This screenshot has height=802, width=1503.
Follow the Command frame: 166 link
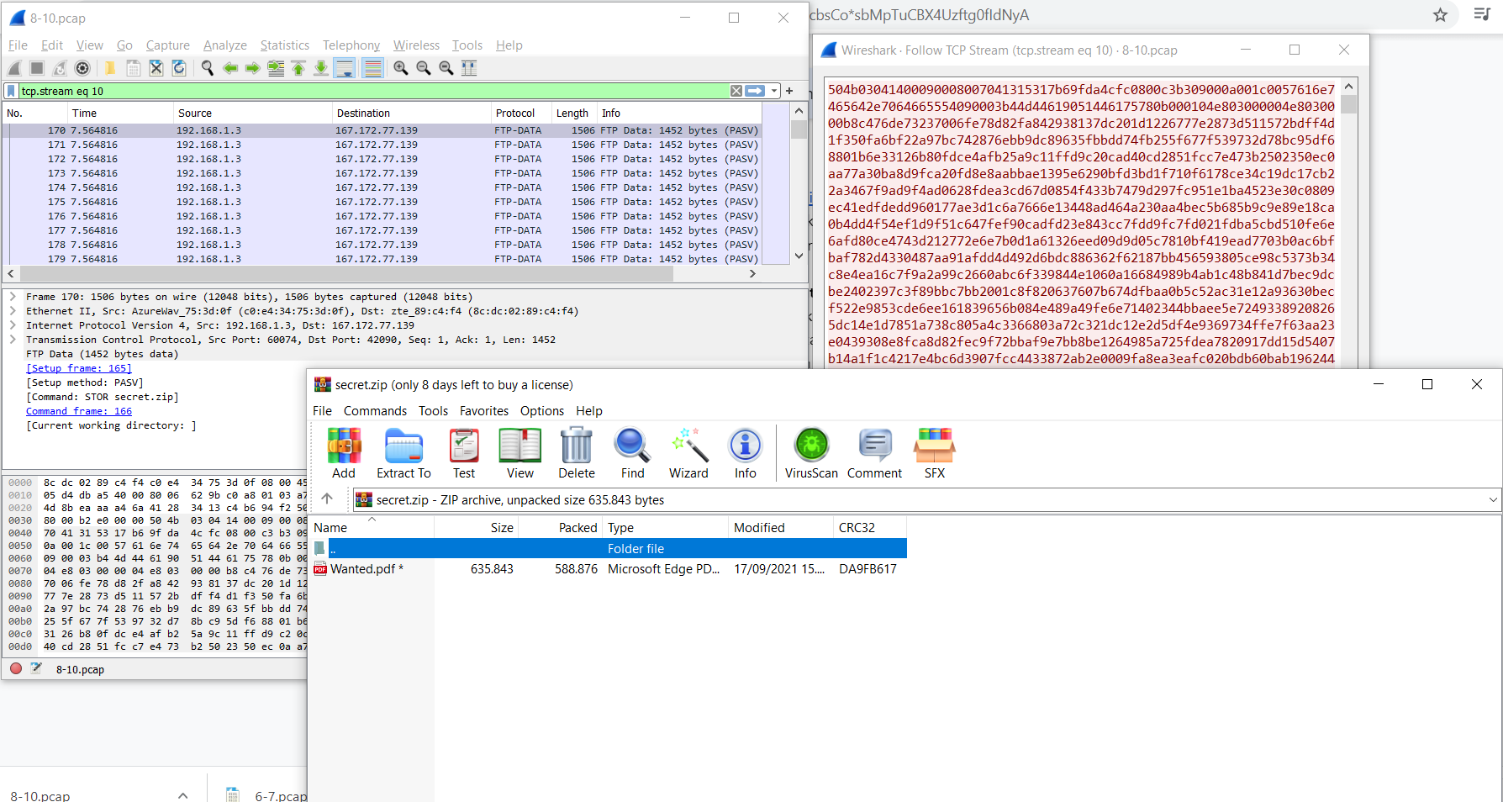coord(79,411)
